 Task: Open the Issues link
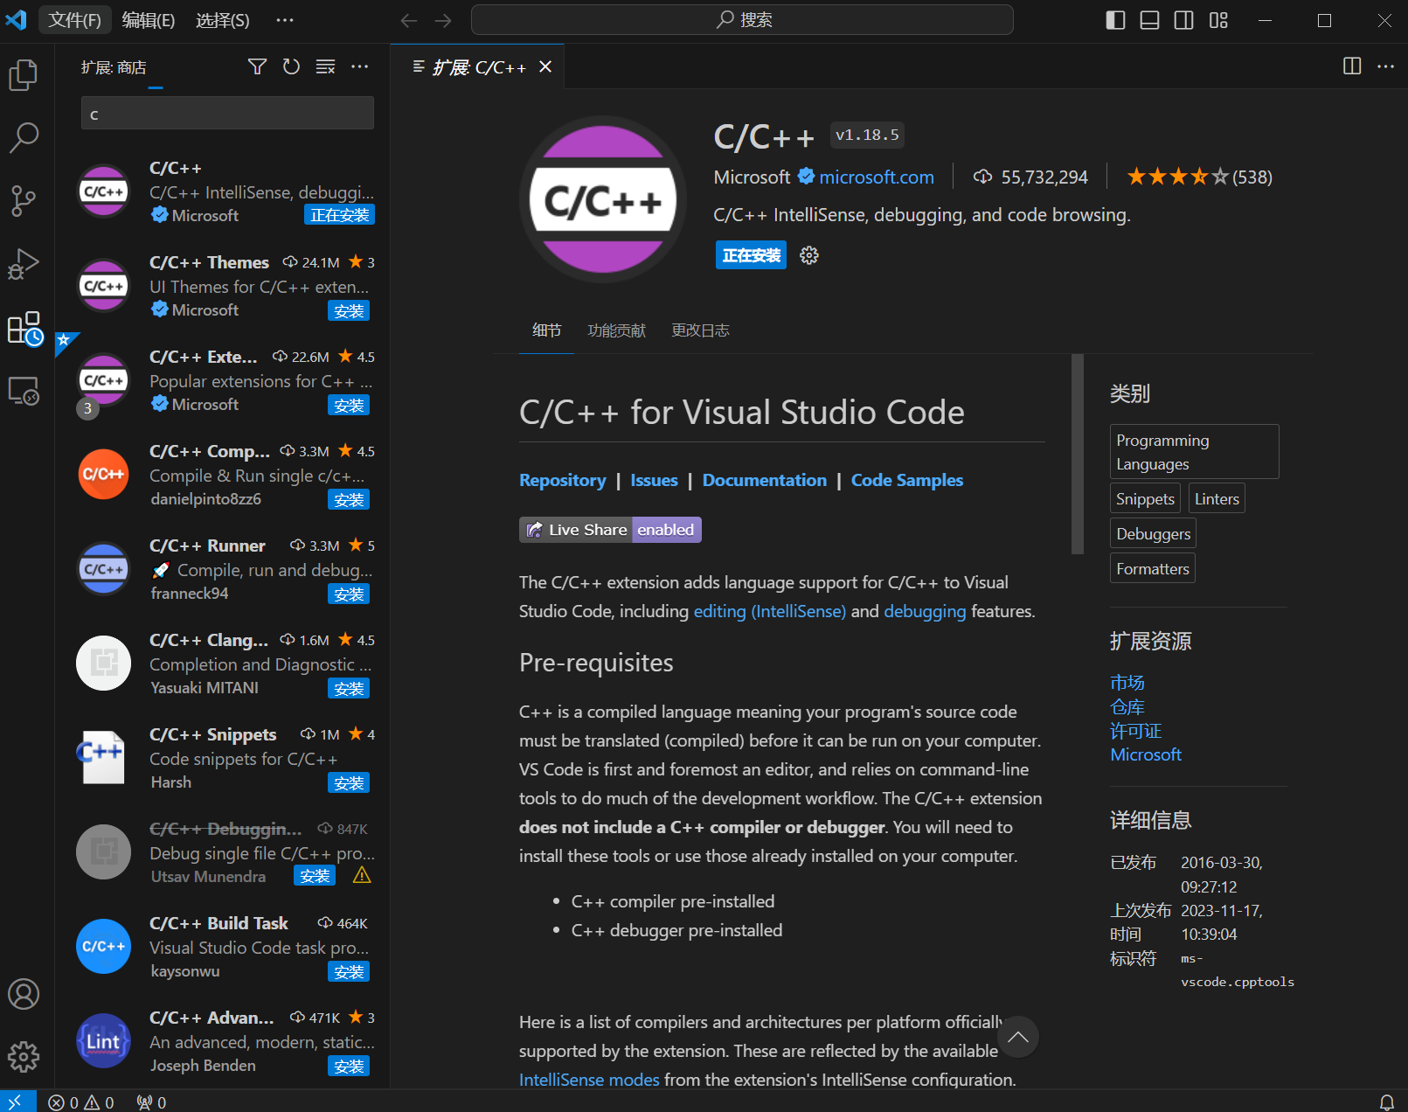coord(654,480)
